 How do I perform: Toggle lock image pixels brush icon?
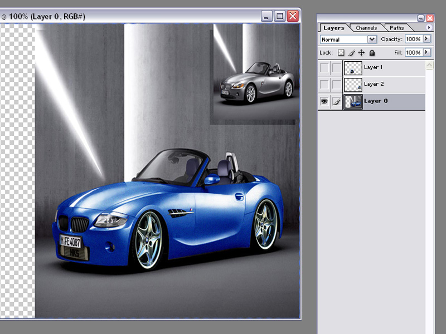[x=351, y=52]
